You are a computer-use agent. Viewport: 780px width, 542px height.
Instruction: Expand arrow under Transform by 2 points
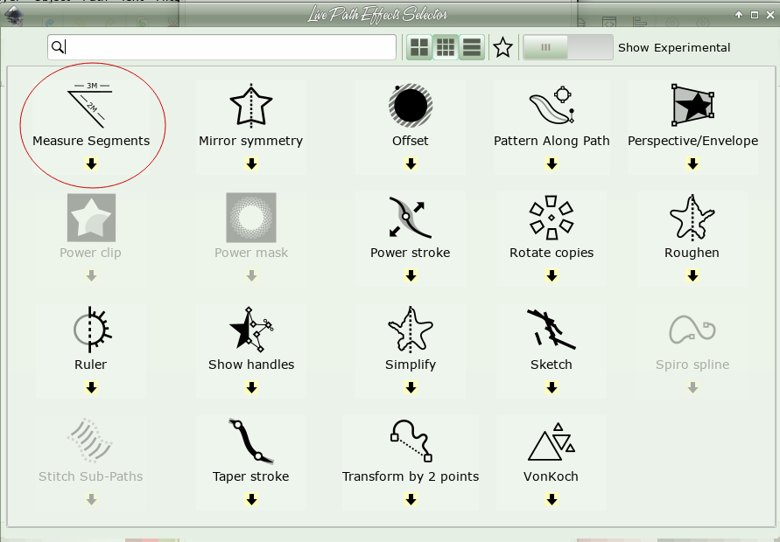411,499
